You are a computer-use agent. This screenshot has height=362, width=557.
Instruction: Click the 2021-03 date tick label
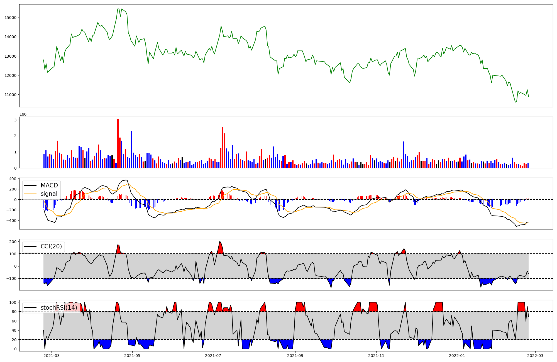click(52, 355)
